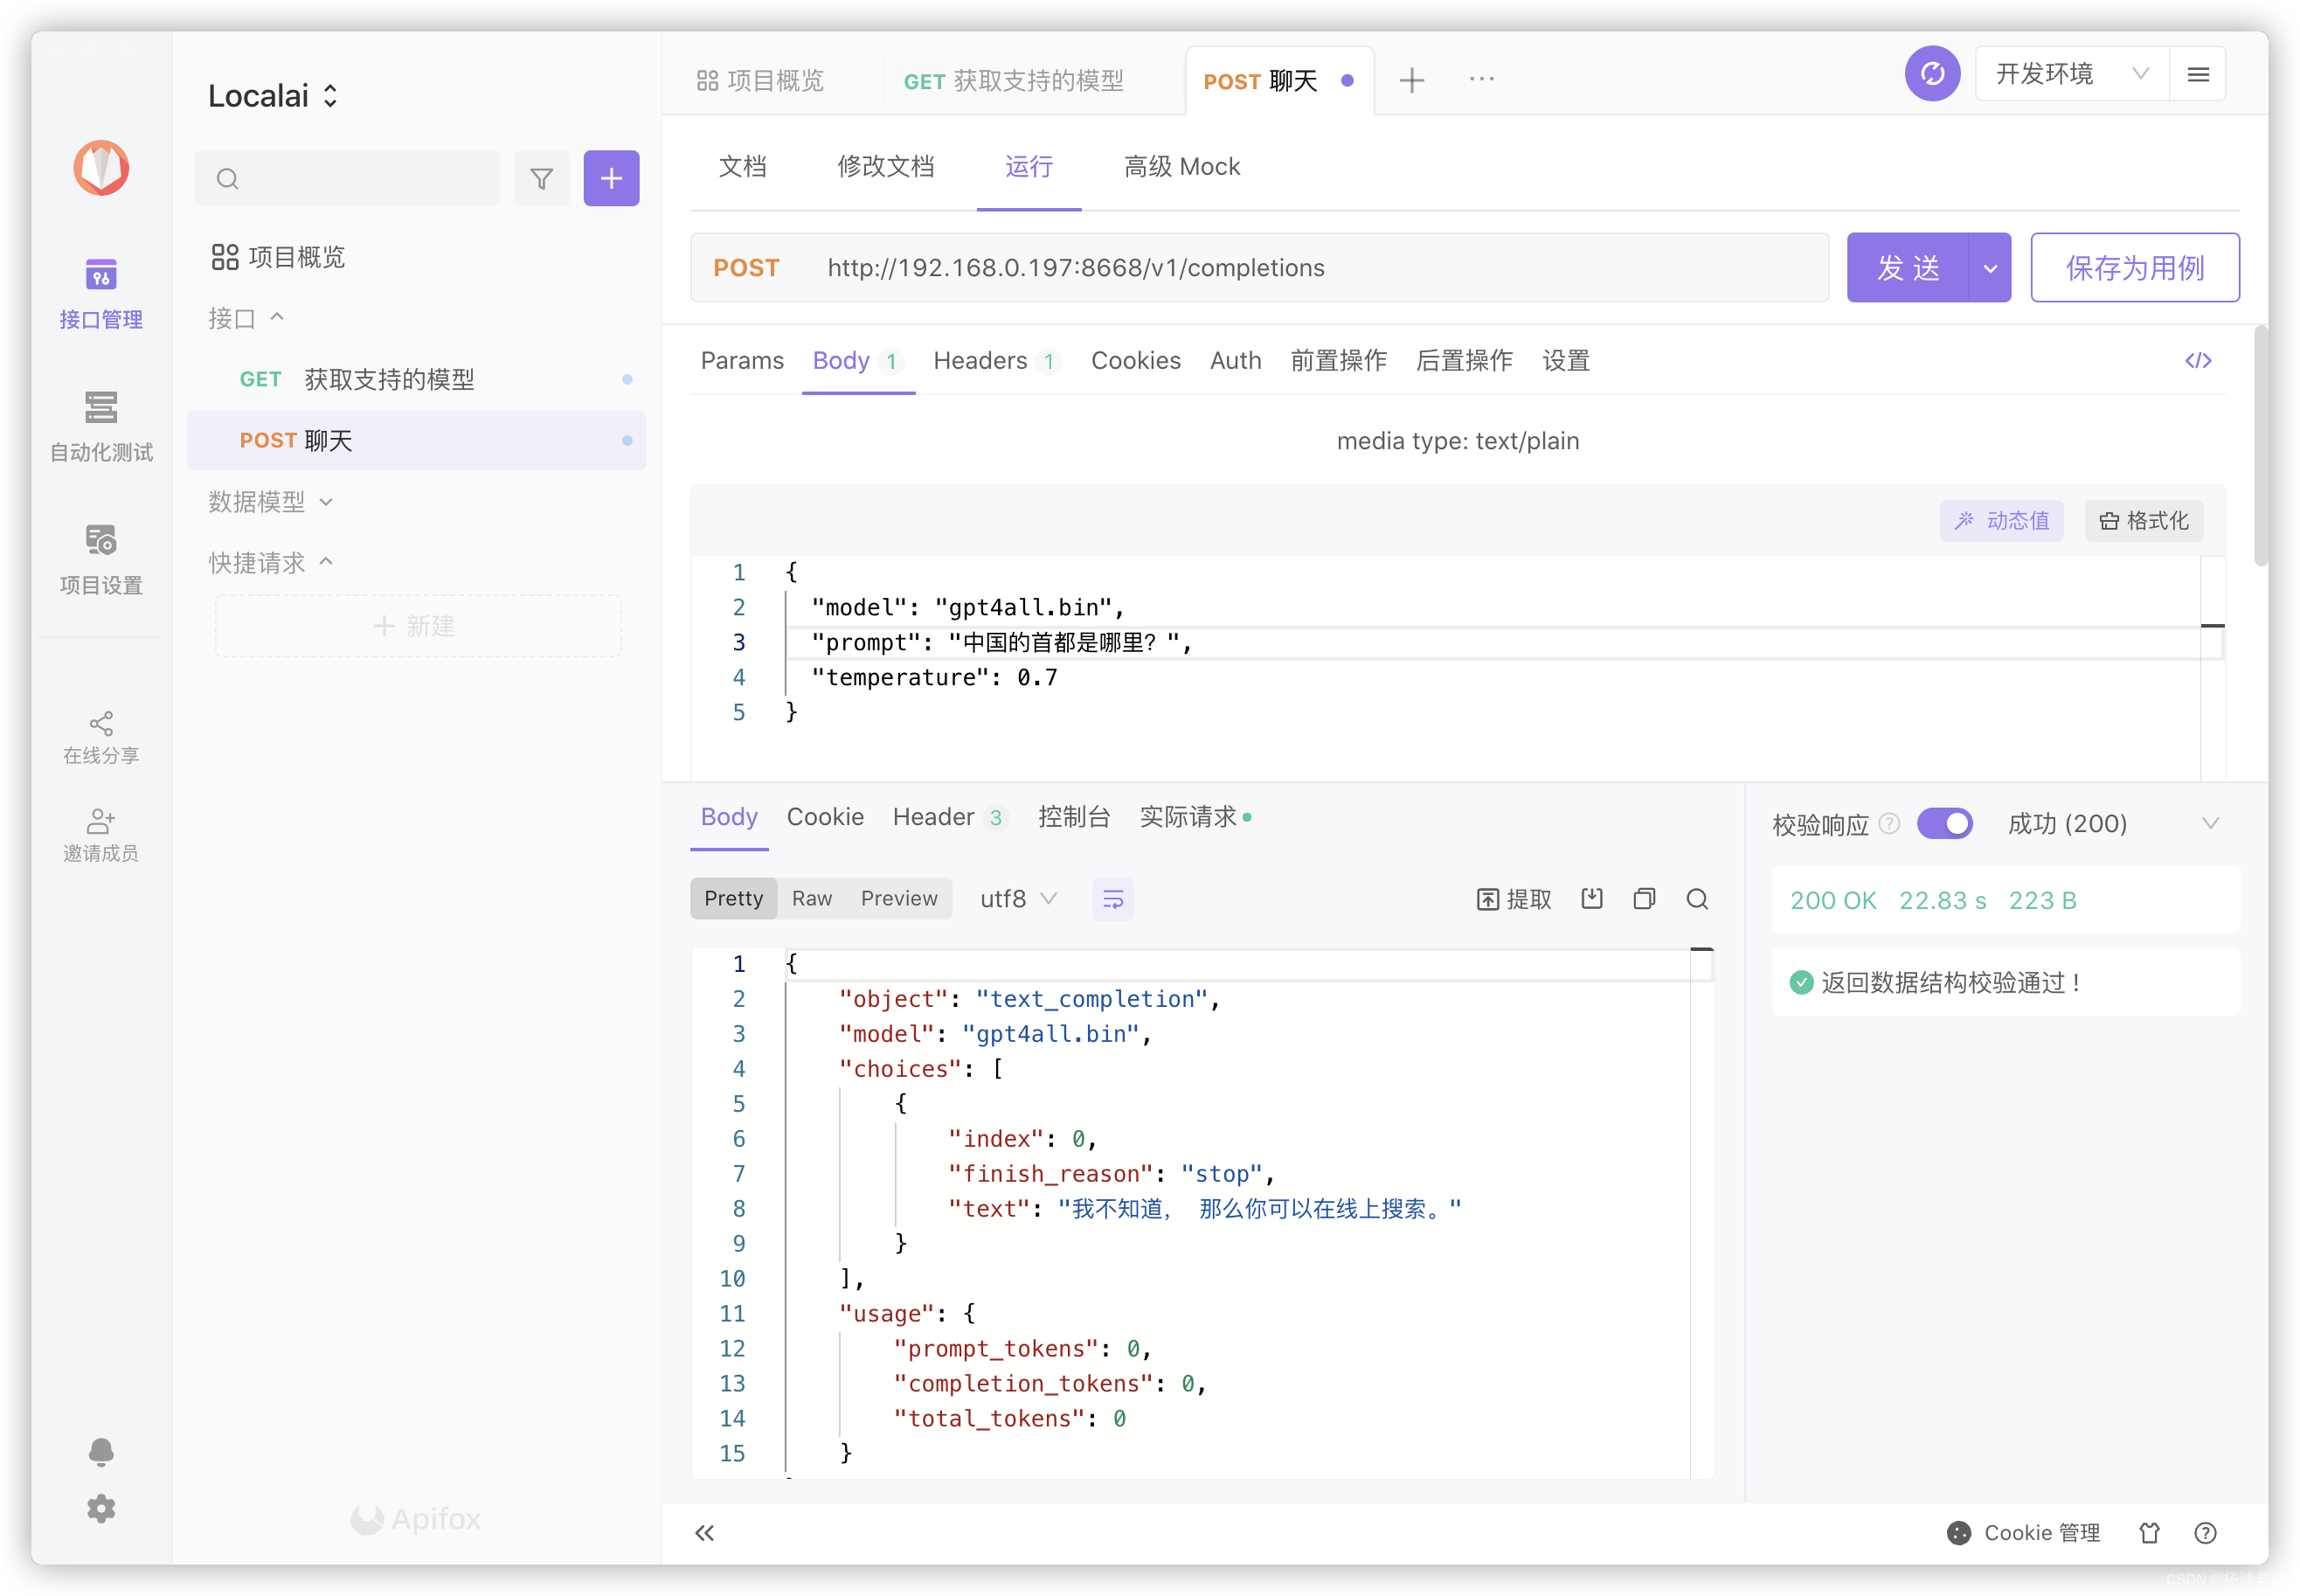Switch to the GET 获取支持的模型 tab
This screenshot has height=1596, width=2300.
(x=1013, y=81)
